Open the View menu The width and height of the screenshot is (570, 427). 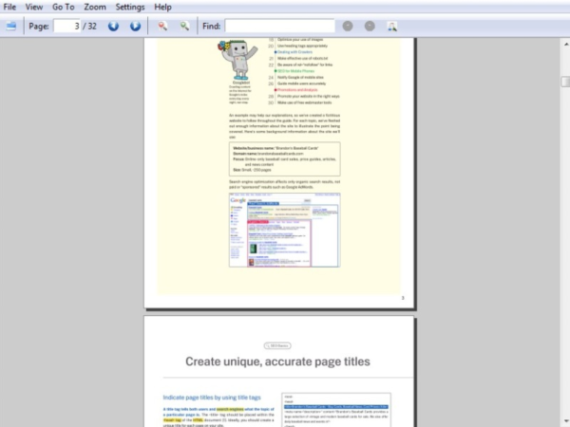(x=34, y=7)
